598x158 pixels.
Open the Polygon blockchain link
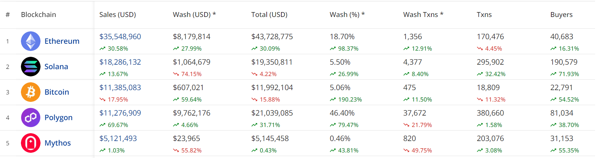[x=58, y=118]
